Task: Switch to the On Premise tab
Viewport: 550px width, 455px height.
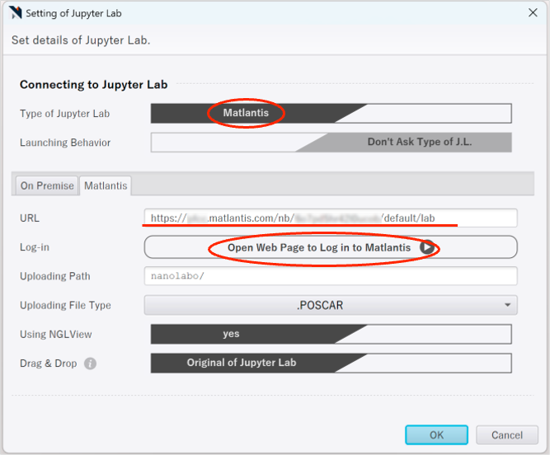Action: pyautogui.click(x=47, y=185)
